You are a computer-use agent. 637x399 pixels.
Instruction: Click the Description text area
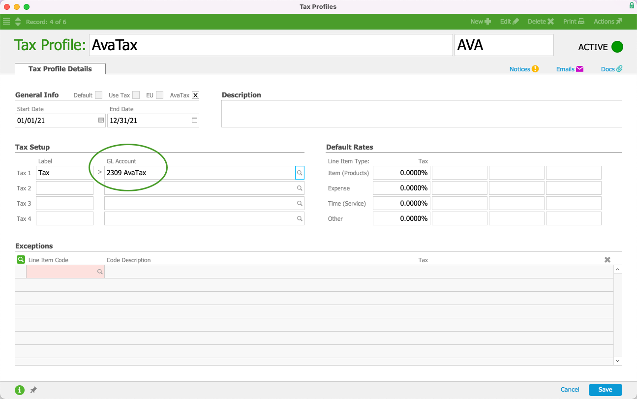pos(422,114)
